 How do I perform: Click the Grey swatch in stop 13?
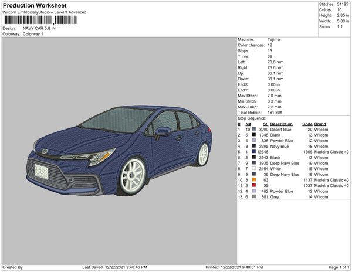pos(254,196)
